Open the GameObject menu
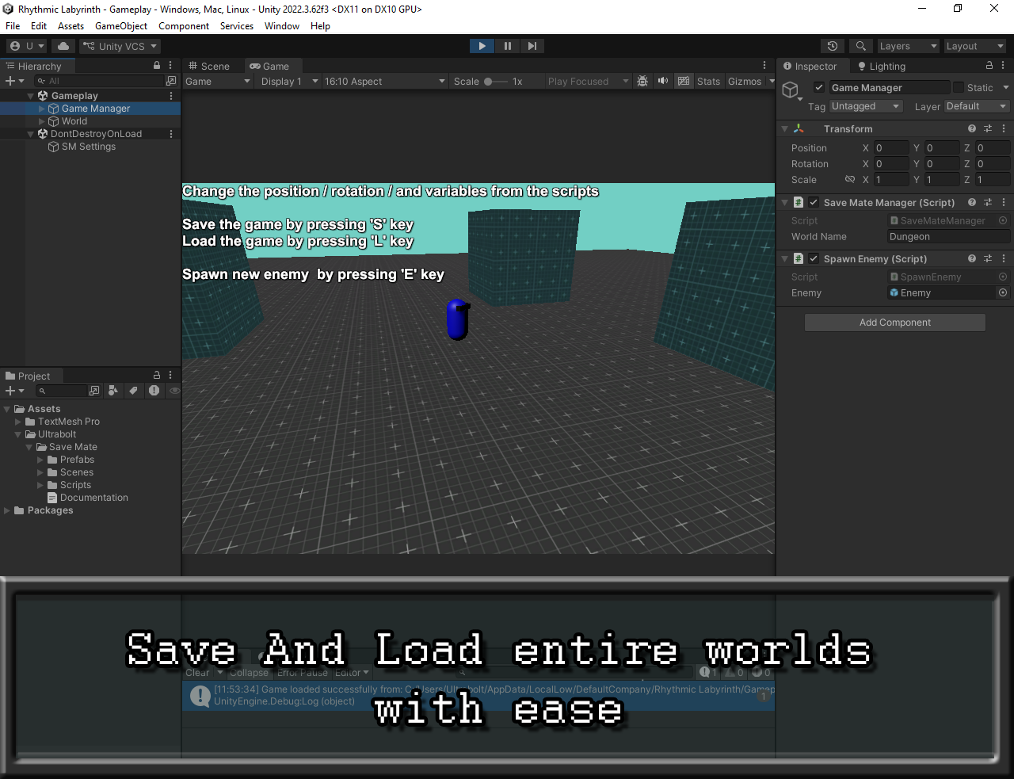The image size is (1014, 779). [x=121, y=26]
